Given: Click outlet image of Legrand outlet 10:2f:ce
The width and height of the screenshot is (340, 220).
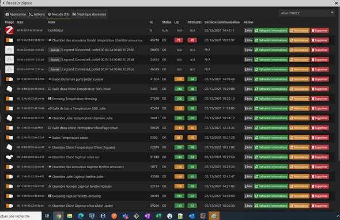Looking at the screenshot, I should point(9,69).
